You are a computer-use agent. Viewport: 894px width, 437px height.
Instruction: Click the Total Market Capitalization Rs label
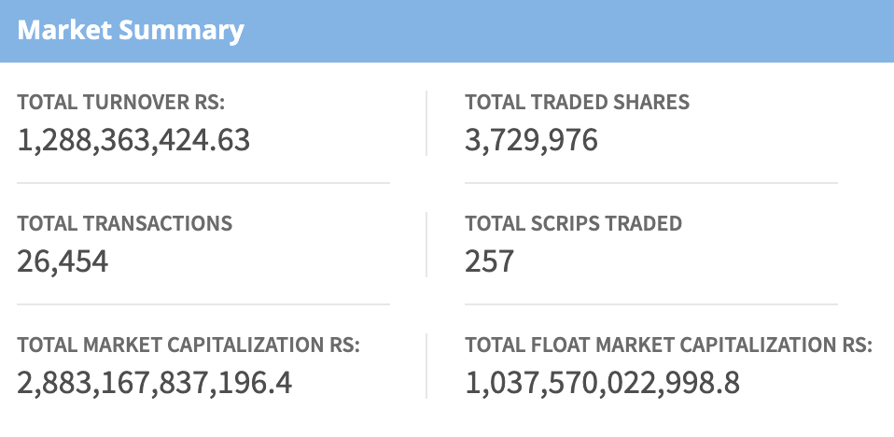(189, 345)
